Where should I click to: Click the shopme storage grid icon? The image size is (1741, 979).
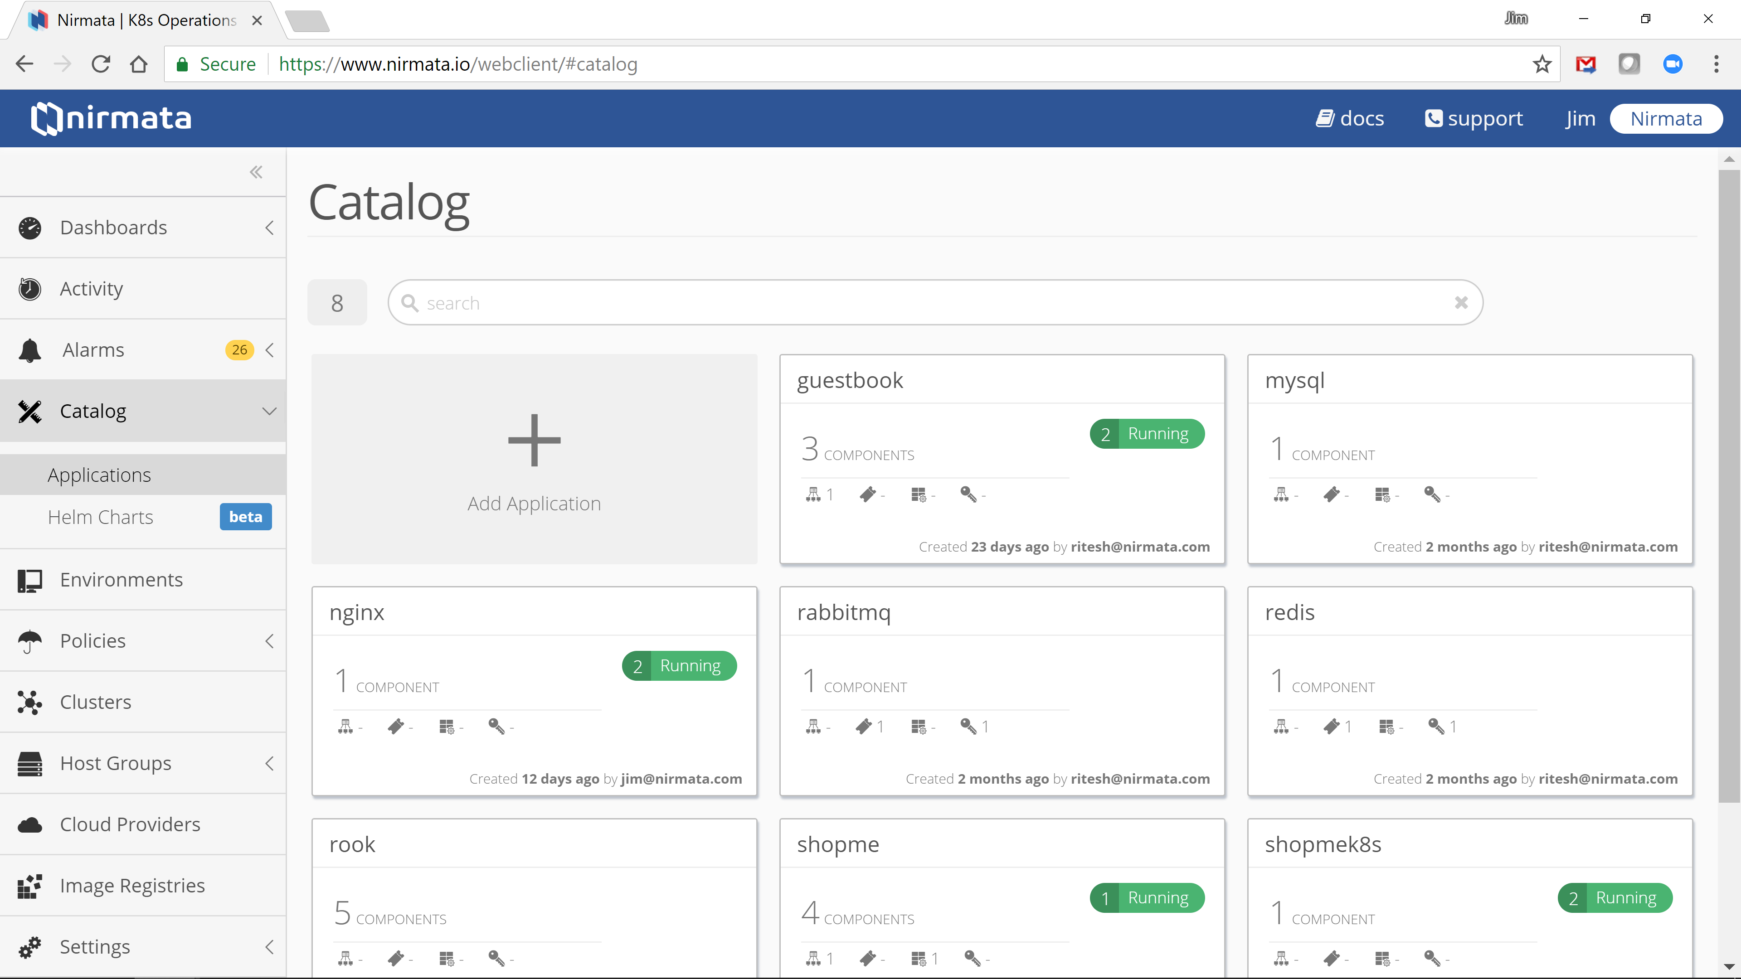[919, 959]
